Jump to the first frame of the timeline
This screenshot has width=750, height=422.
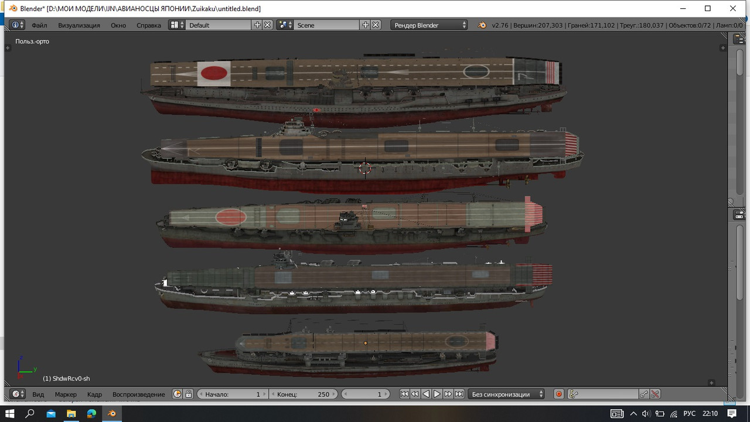pyautogui.click(x=404, y=394)
